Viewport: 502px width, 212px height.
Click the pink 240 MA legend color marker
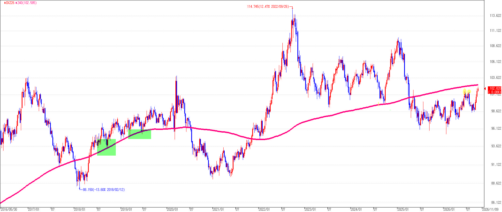coord(16,3)
